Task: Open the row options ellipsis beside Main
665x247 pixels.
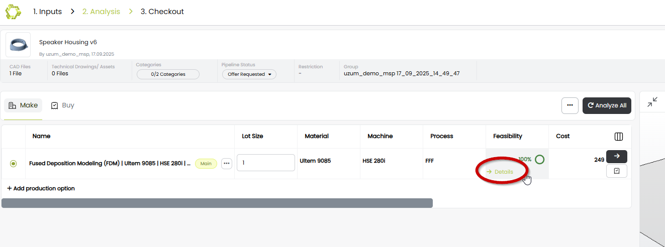Action: tap(226, 163)
